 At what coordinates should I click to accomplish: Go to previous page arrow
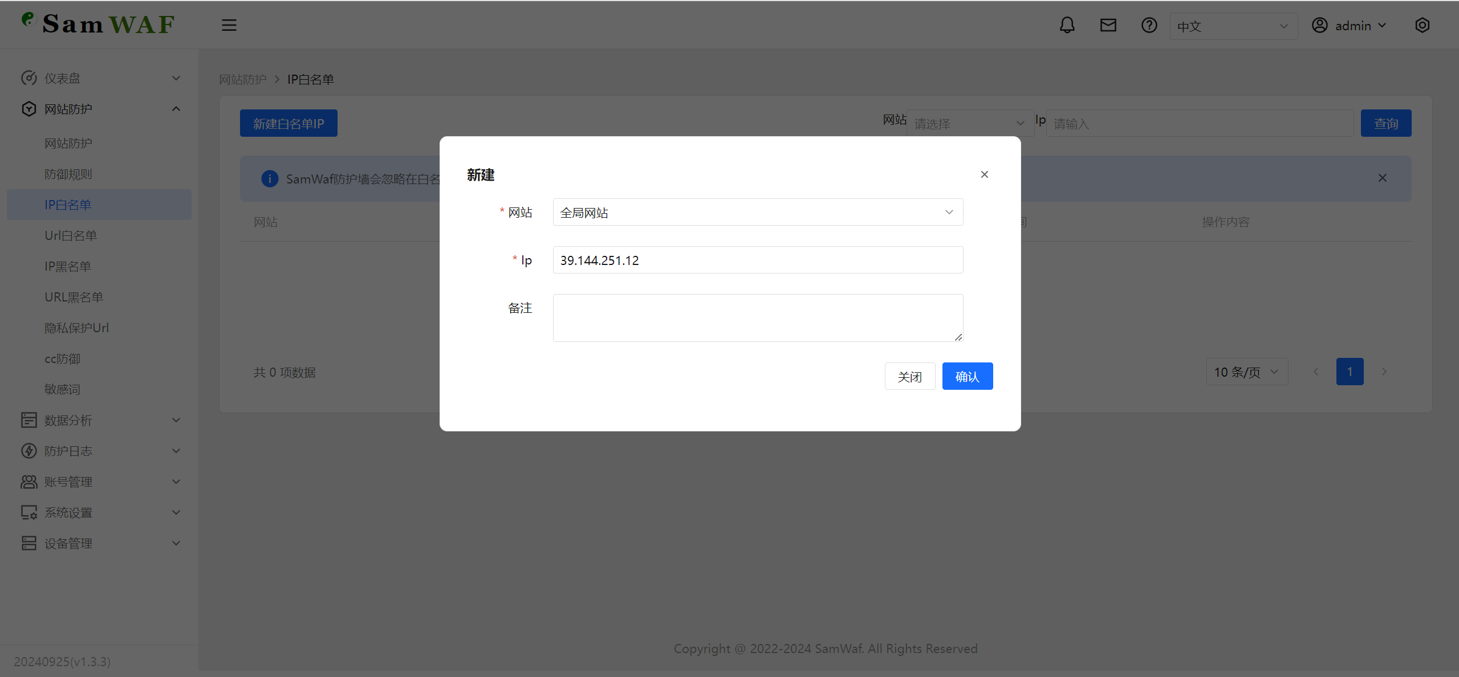click(1316, 372)
